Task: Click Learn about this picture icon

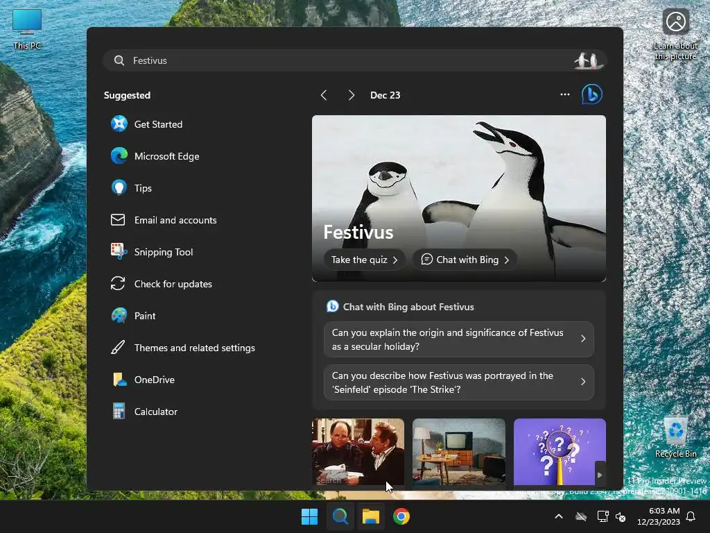Action: click(675, 34)
